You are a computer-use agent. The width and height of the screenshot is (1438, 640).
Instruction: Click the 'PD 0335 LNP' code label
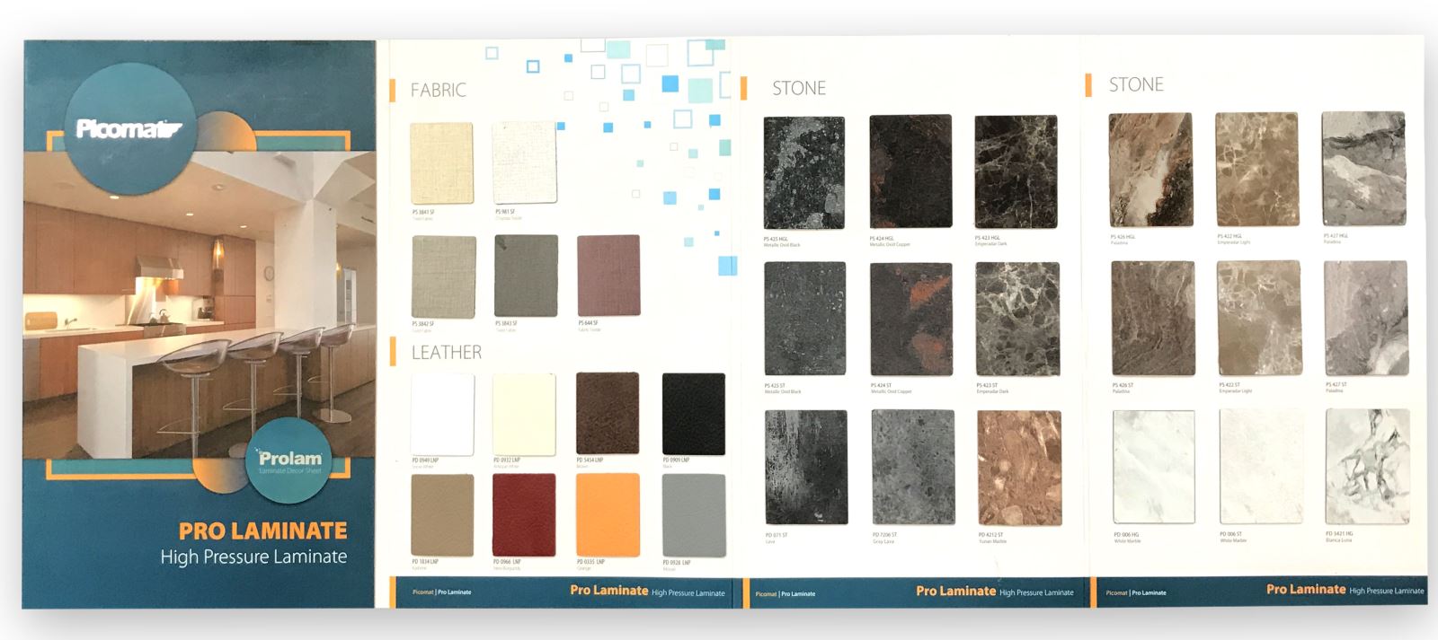click(590, 562)
